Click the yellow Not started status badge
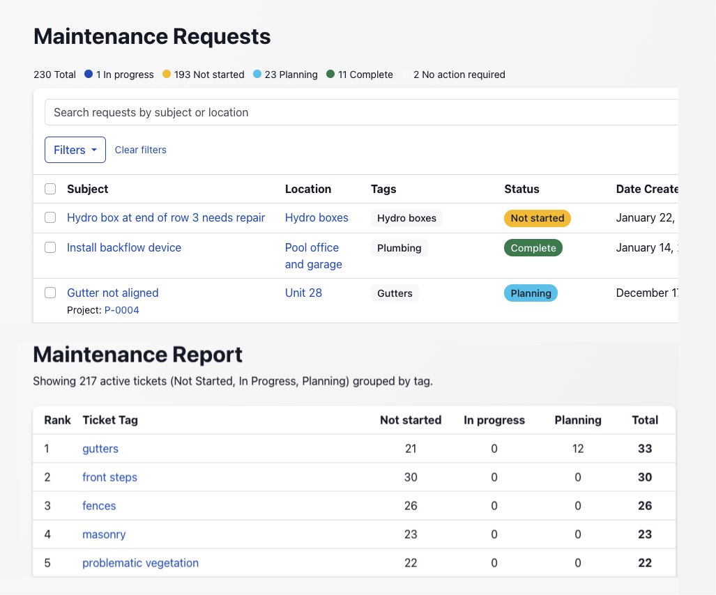 [x=537, y=217]
